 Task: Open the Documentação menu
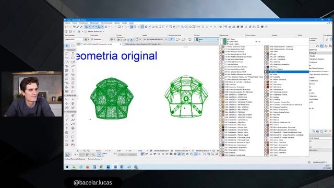pyautogui.click(x=106, y=23)
